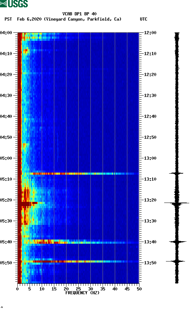Click the '13:40' UTC time label
192x311 pixels.
(150, 242)
